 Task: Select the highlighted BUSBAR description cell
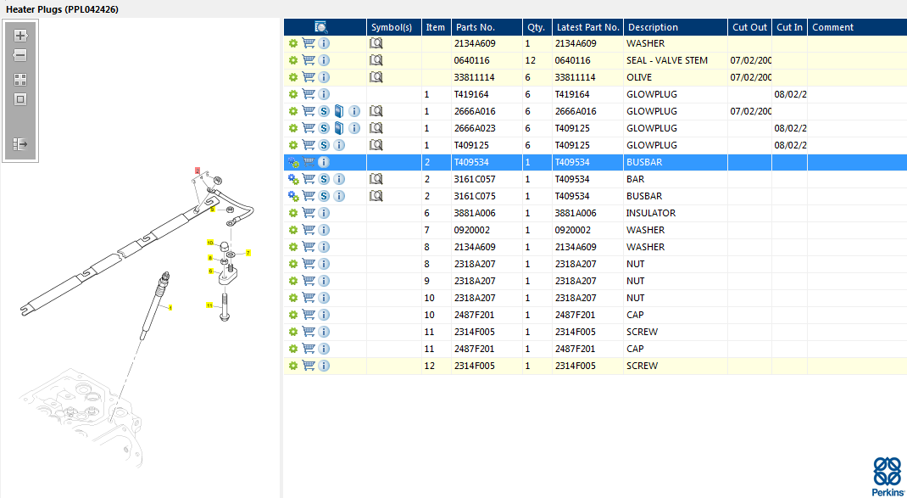pos(676,162)
